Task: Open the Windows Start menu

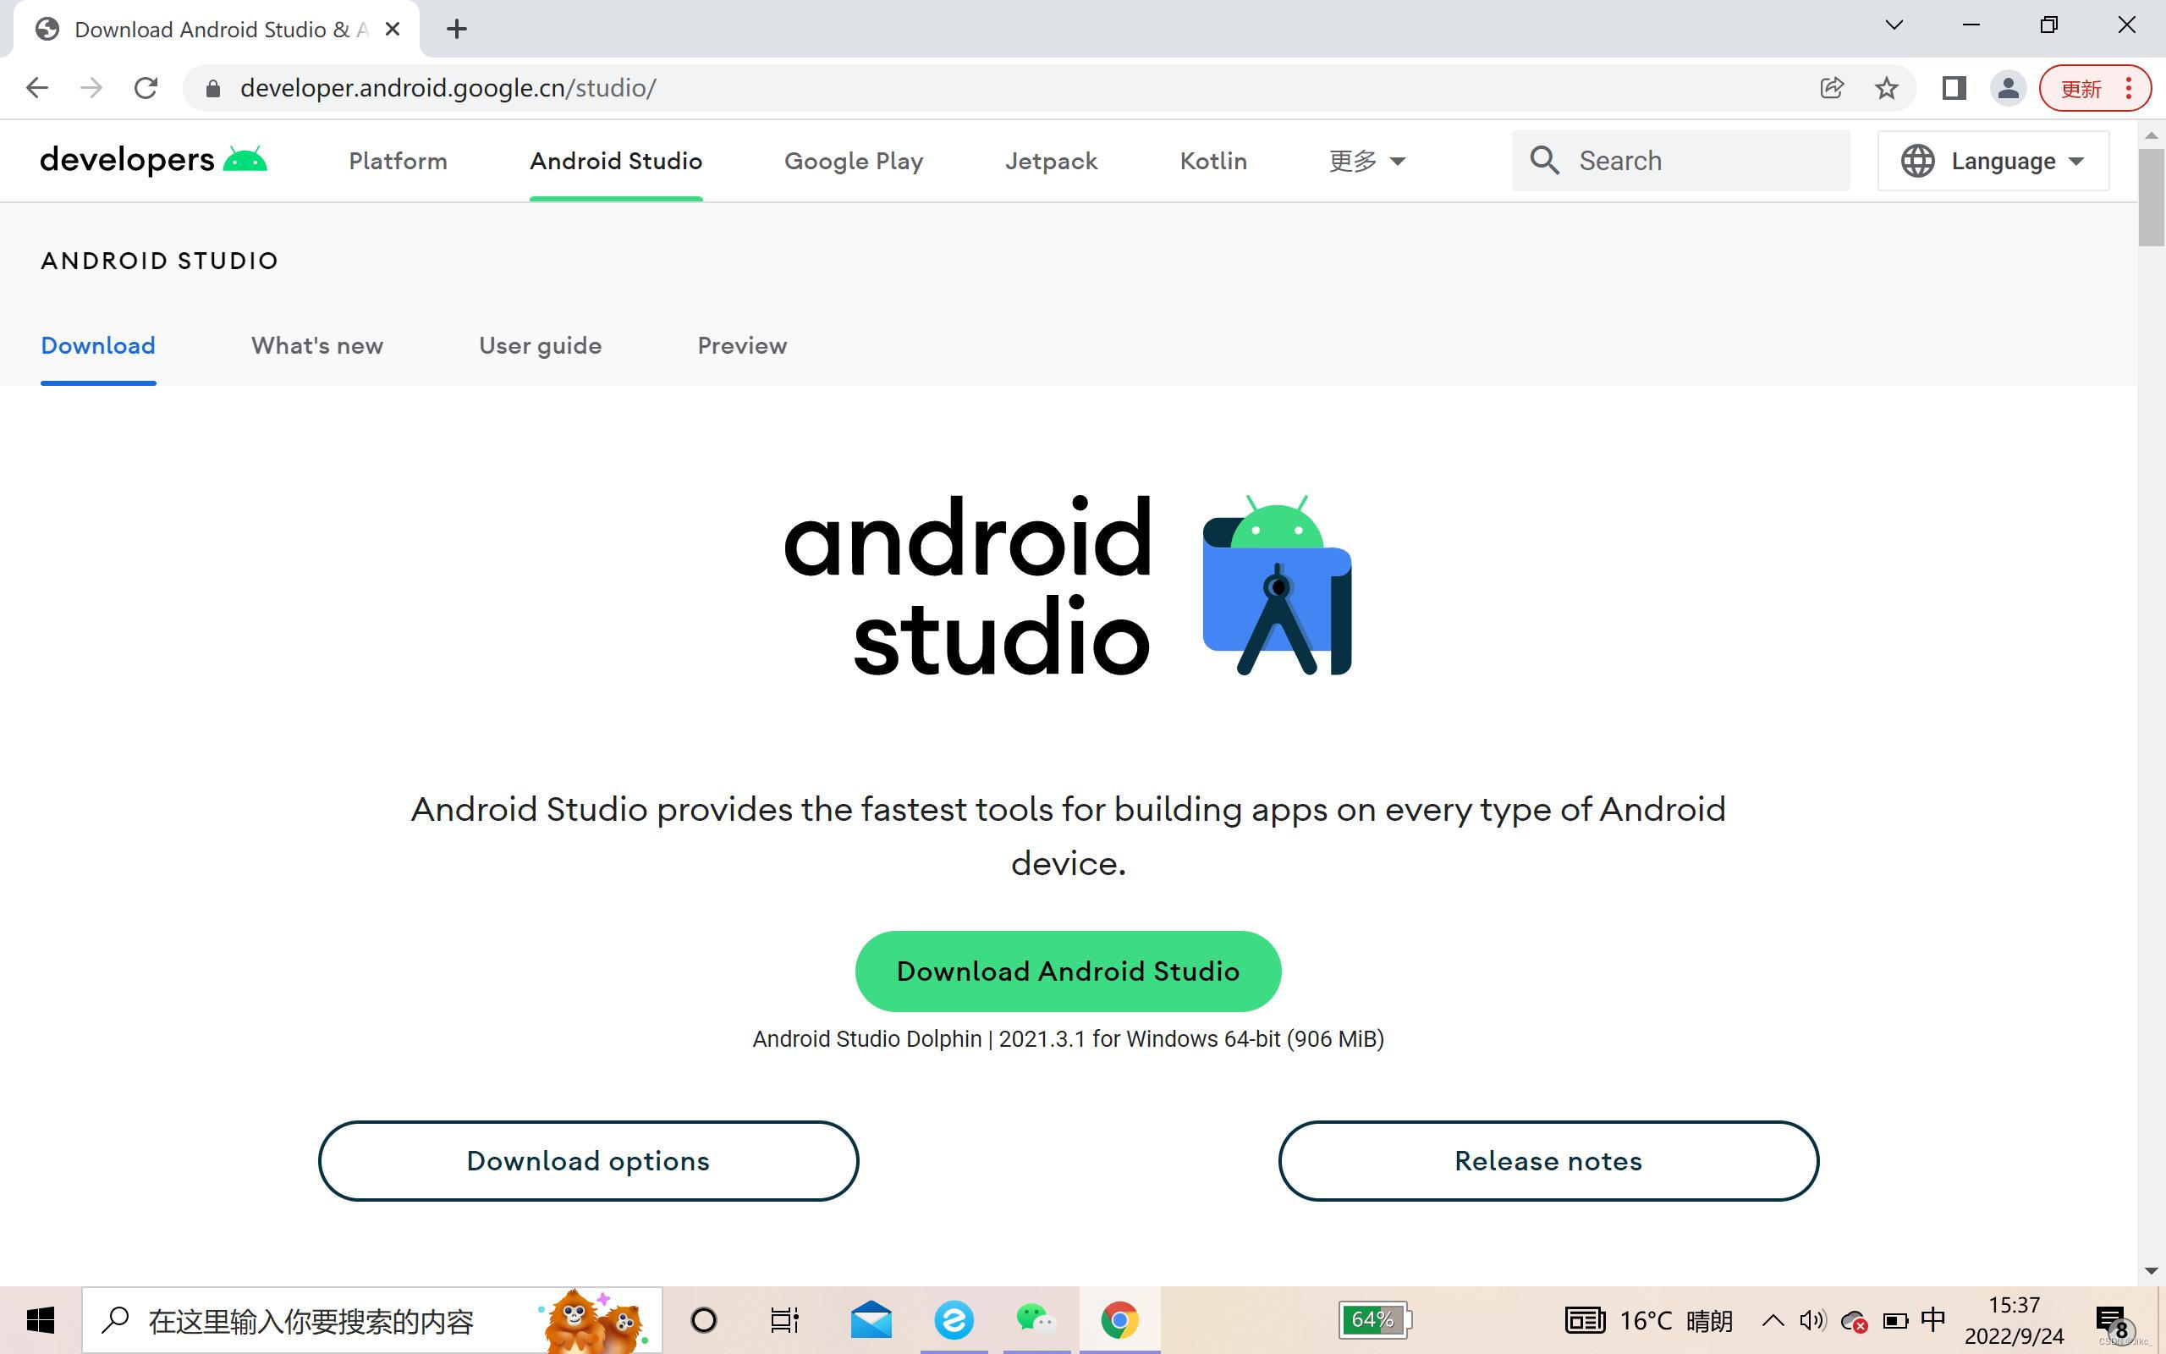Action: 41,1320
